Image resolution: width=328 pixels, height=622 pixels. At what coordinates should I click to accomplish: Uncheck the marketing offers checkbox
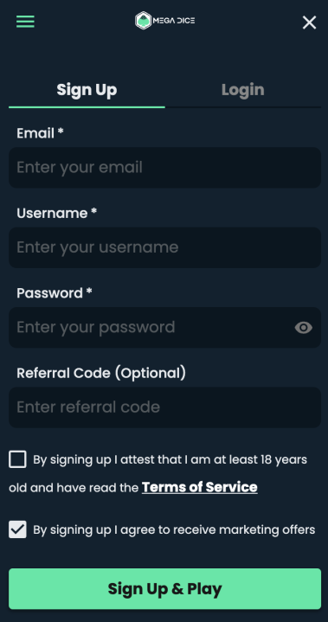point(17,529)
